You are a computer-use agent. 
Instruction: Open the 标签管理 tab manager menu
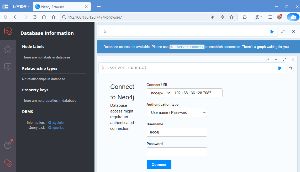pos(21,7)
